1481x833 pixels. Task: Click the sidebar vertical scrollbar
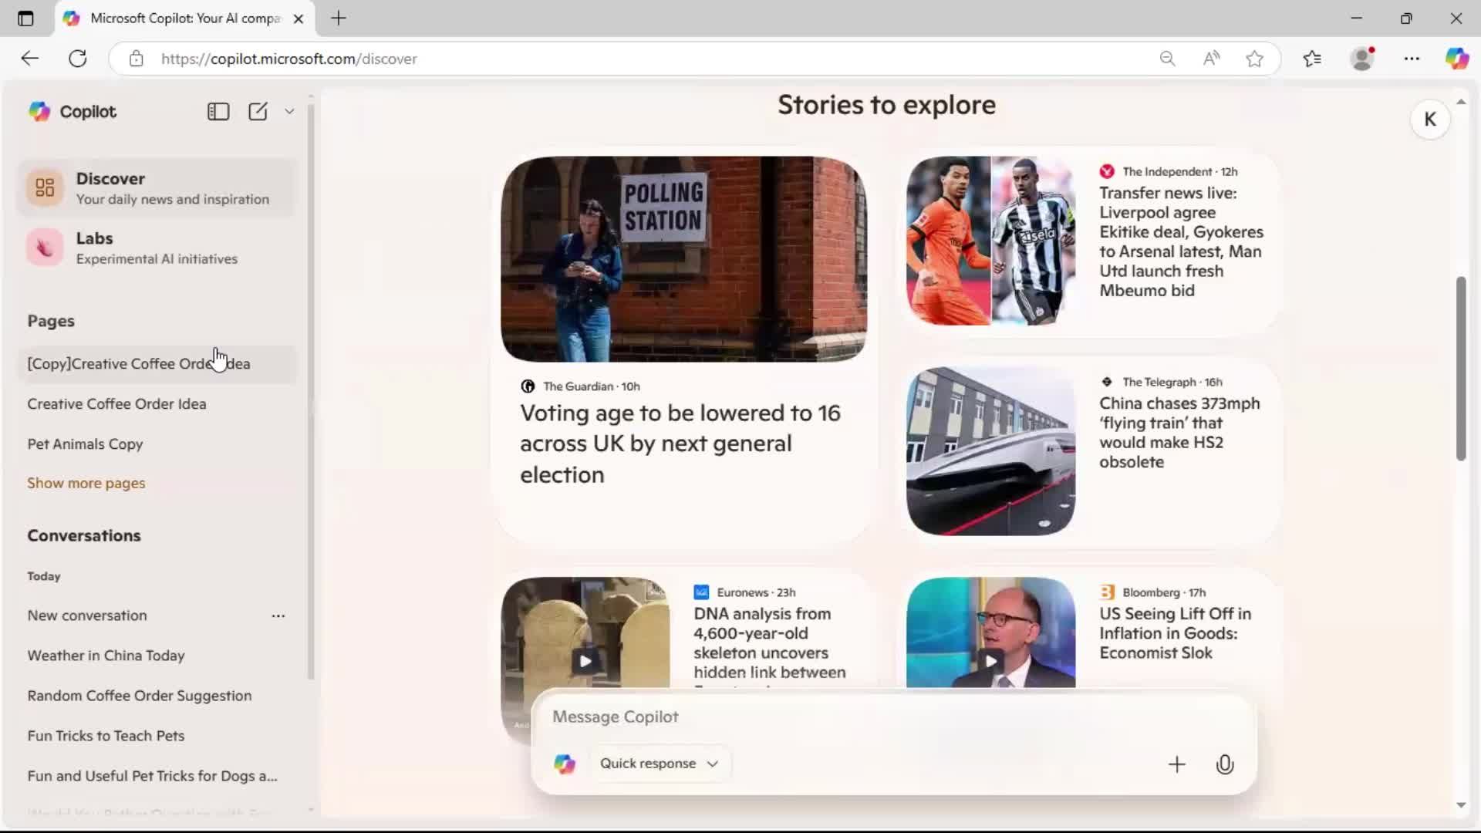(x=311, y=392)
